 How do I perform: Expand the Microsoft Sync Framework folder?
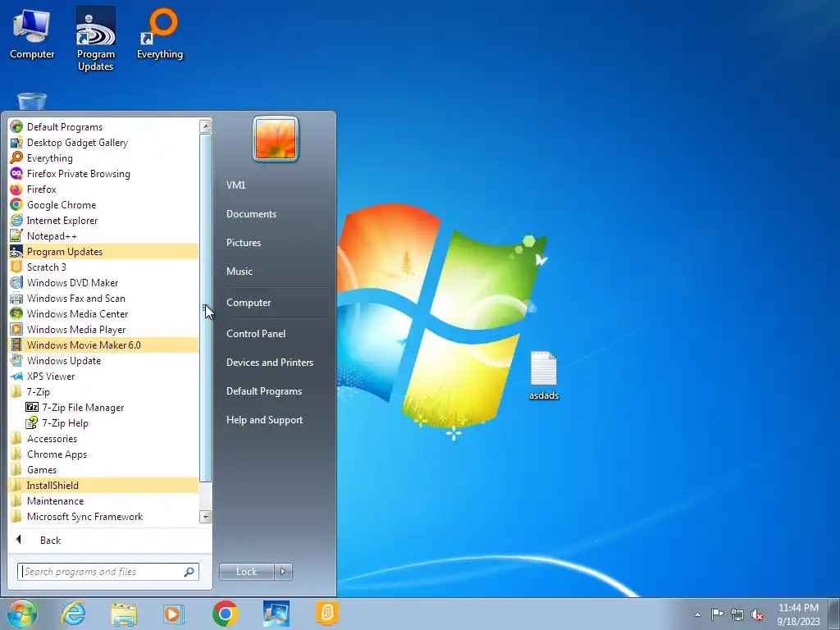[x=103, y=516]
